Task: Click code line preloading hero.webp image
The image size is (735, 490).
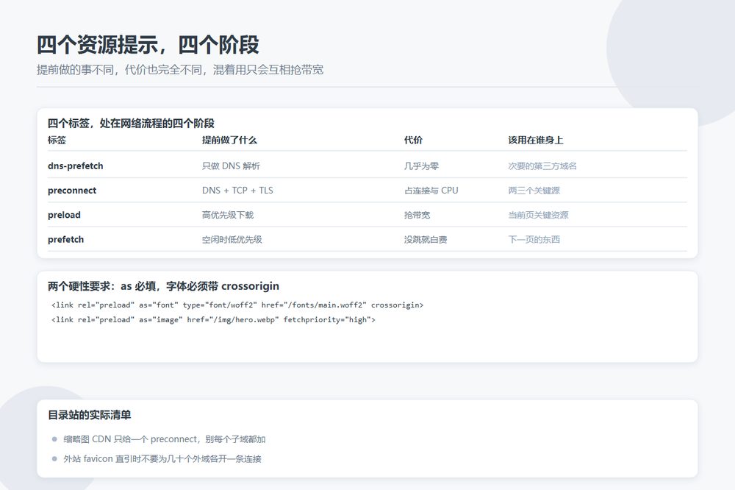Action: point(213,319)
